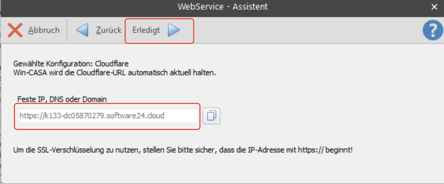444x184 pixels.
Task: Copy the Cloudflare URL to clipboard
Action: point(211,116)
